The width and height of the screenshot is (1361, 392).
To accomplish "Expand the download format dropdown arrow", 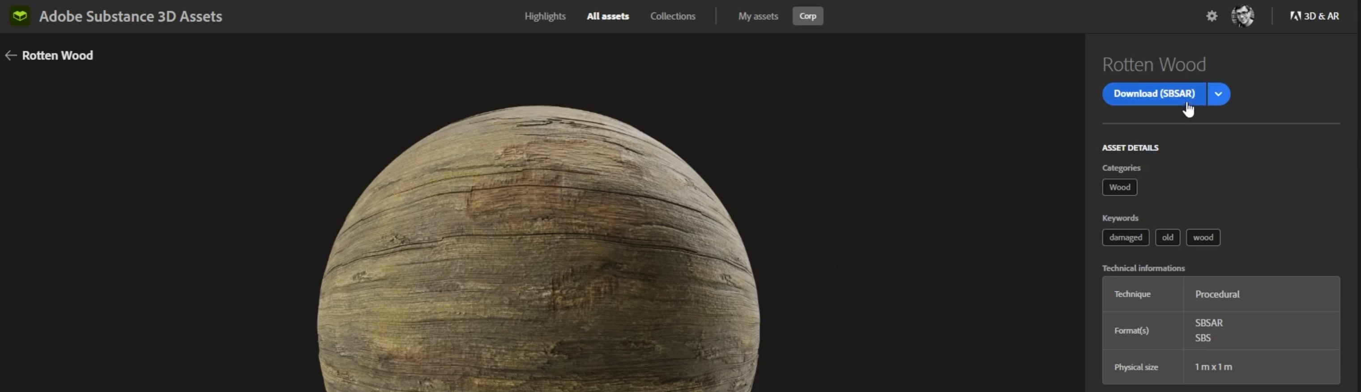I will pos(1218,94).
